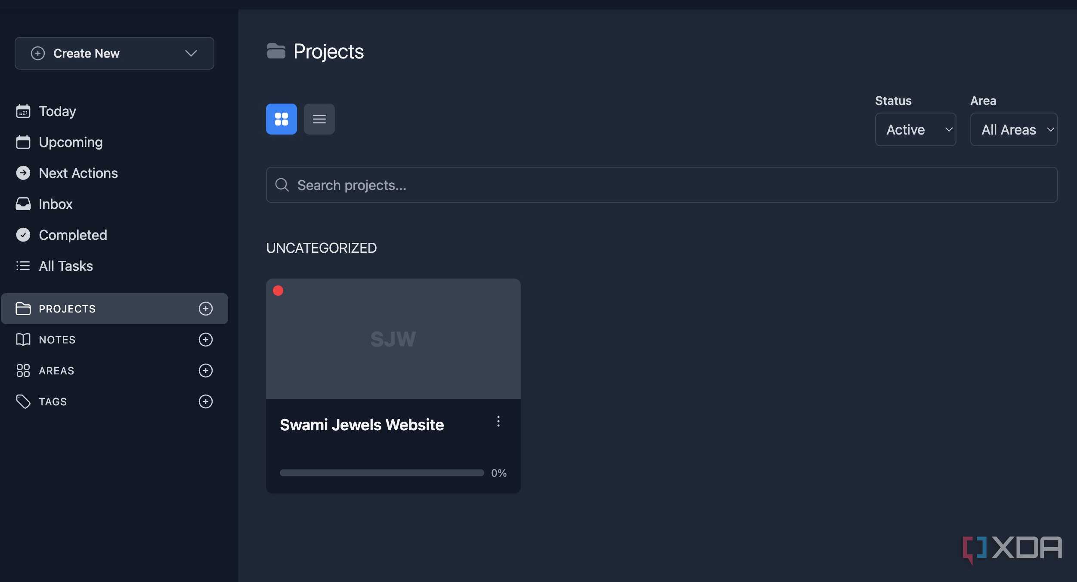Click the Projects page heading

(x=328, y=52)
